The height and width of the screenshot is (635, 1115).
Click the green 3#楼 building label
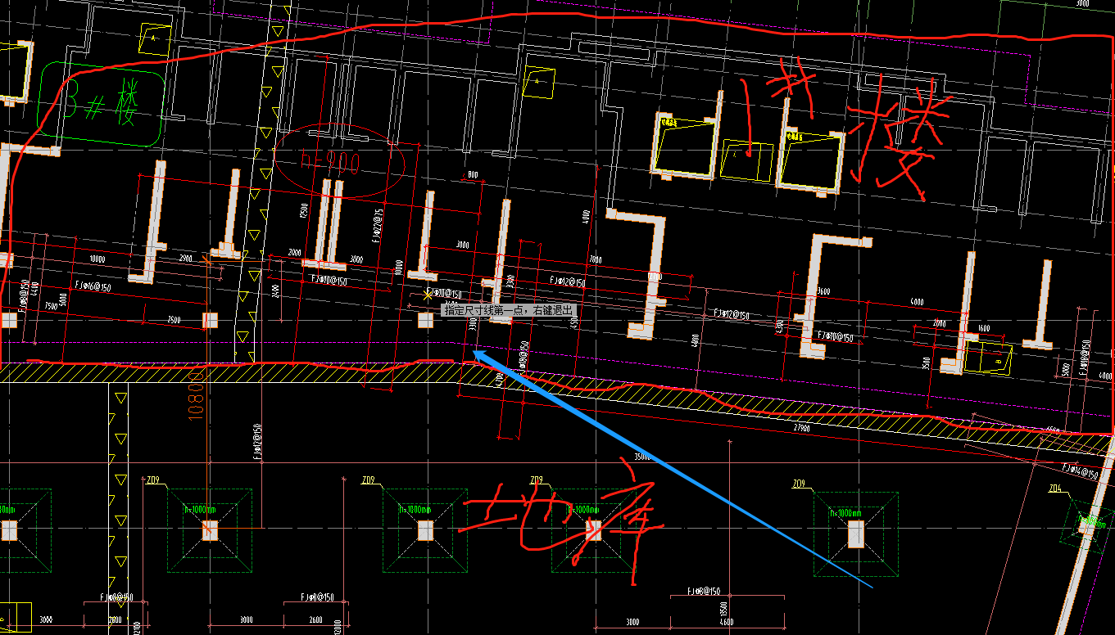point(100,103)
